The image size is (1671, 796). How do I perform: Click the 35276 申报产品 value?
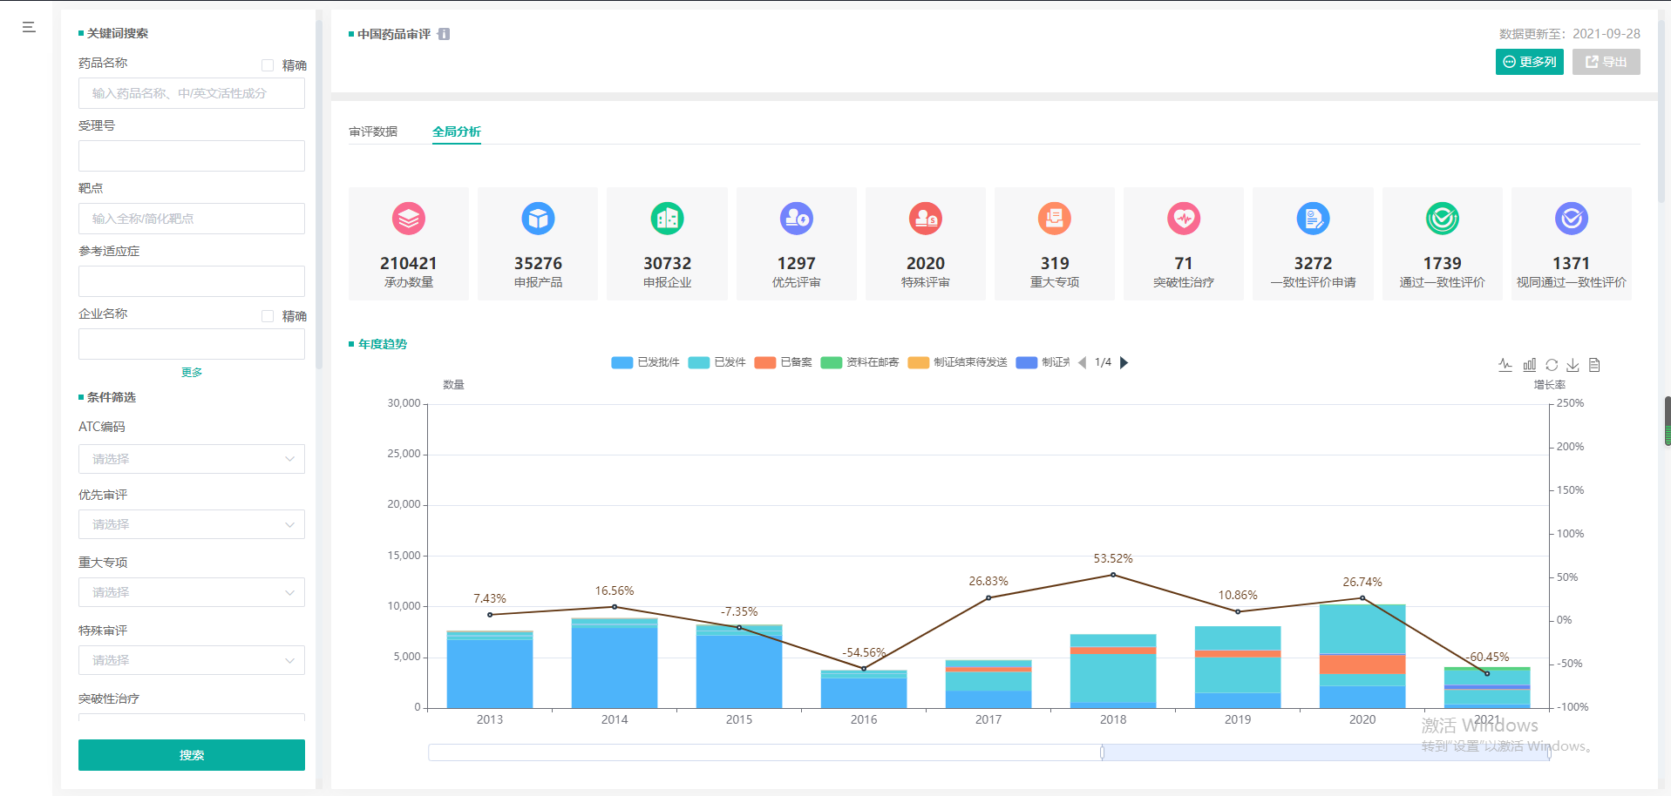pos(538,263)
